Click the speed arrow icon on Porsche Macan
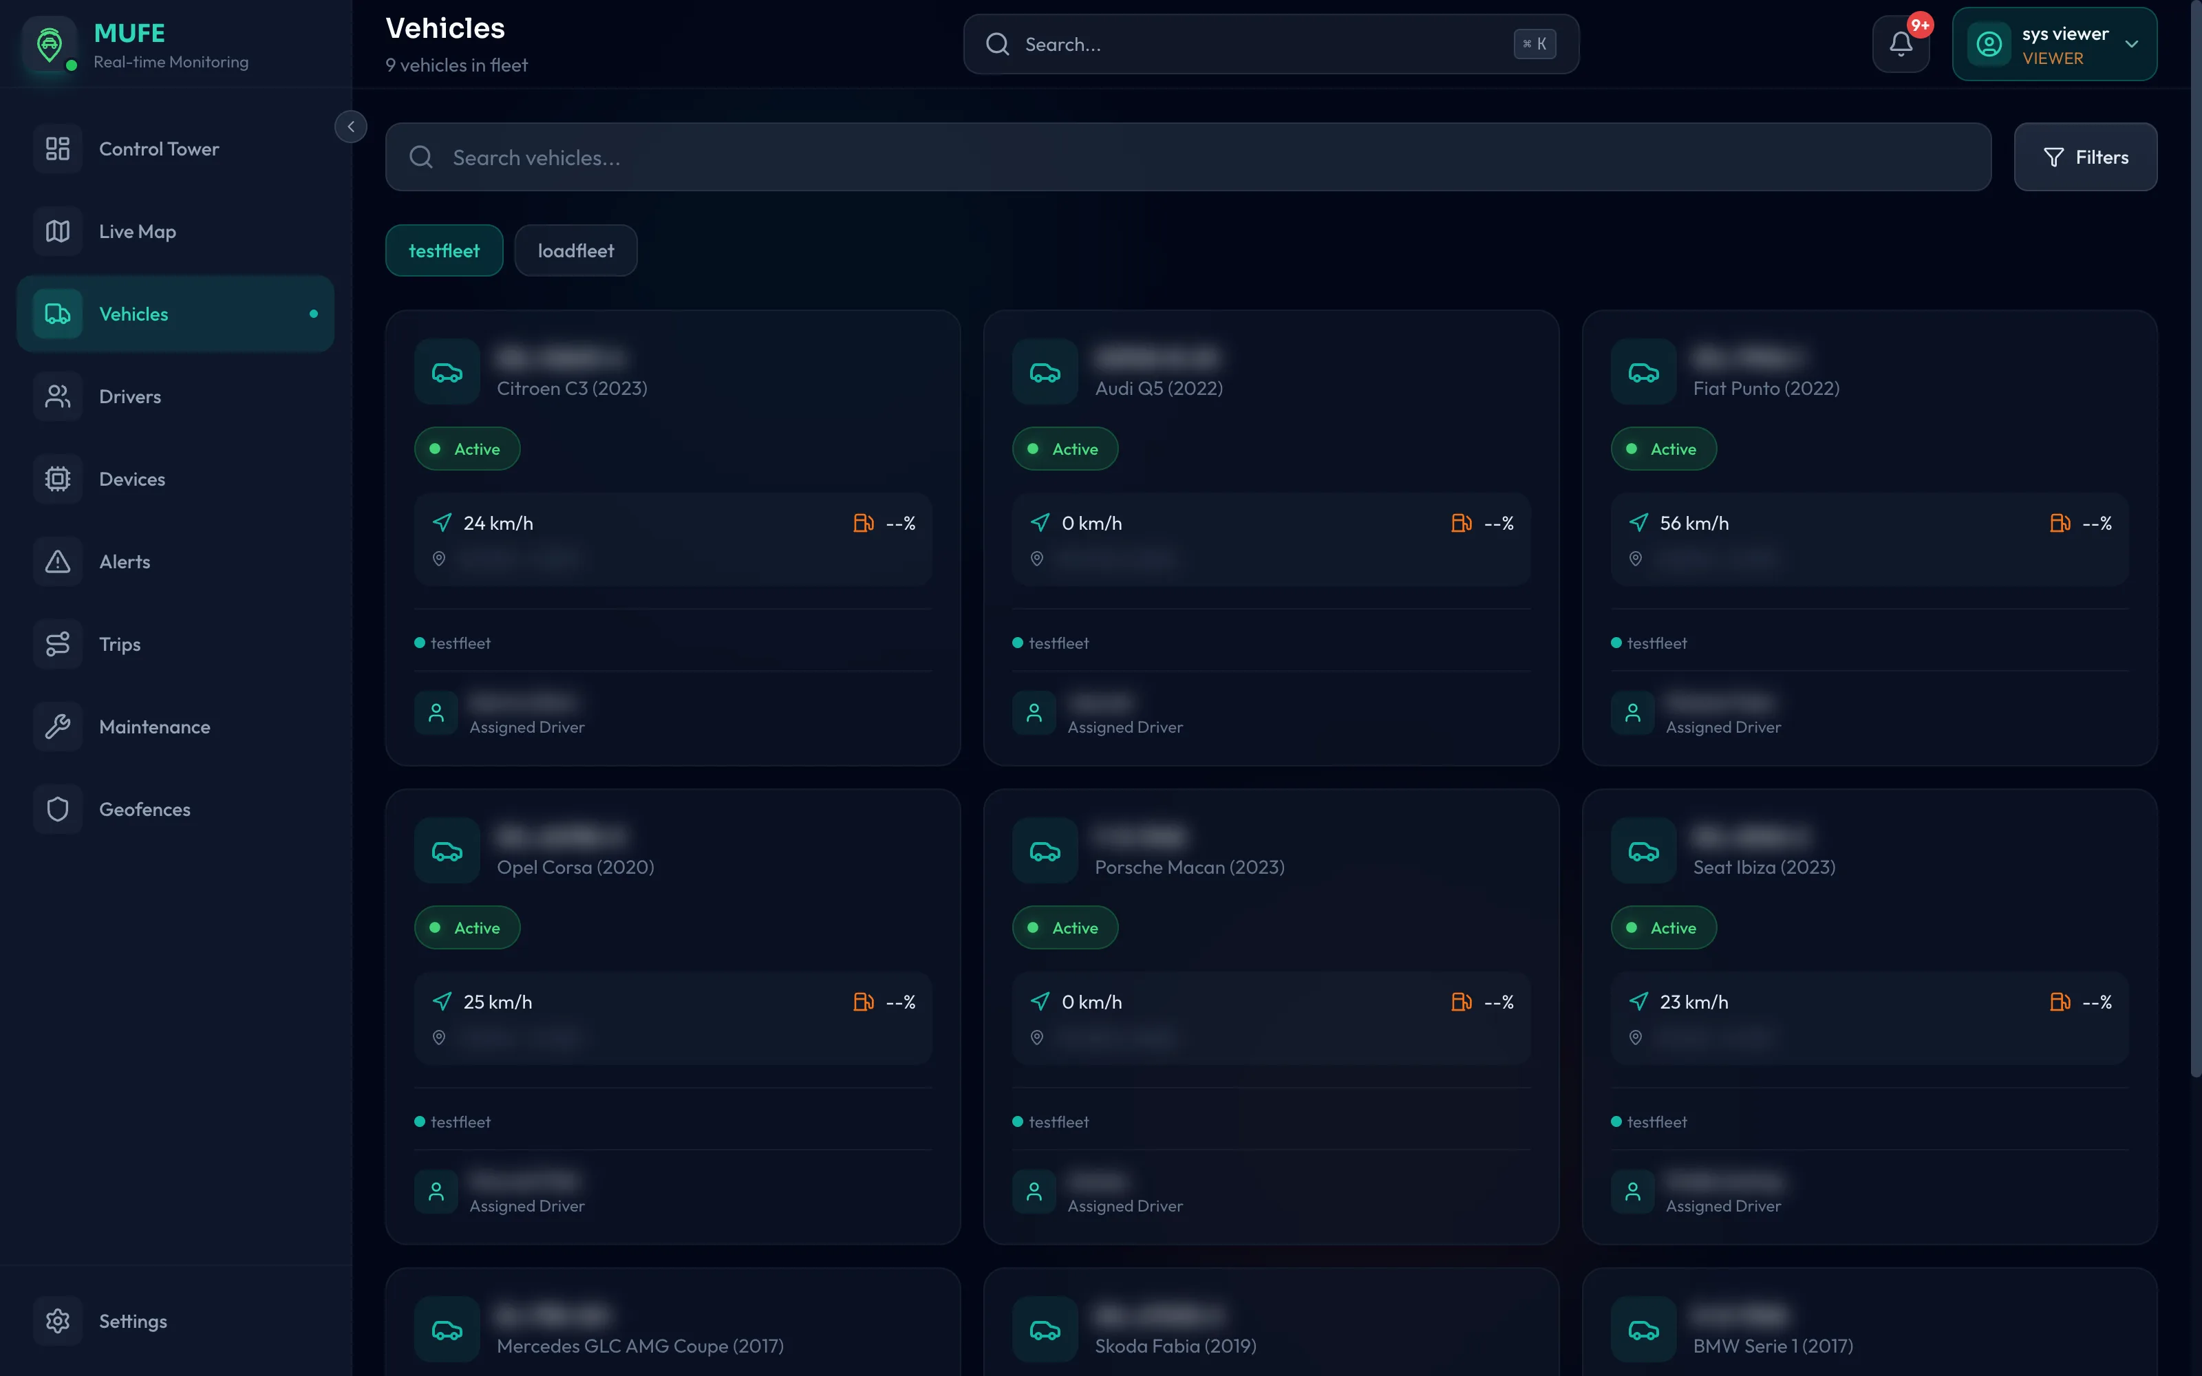 pos(1040,1002)
